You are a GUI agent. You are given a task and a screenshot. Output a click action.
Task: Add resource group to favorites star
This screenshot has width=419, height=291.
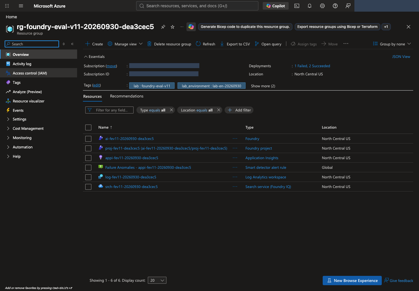coord(173,27)
